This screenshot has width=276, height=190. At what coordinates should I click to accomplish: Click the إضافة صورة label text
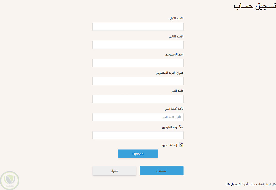[x=169, y=145]
